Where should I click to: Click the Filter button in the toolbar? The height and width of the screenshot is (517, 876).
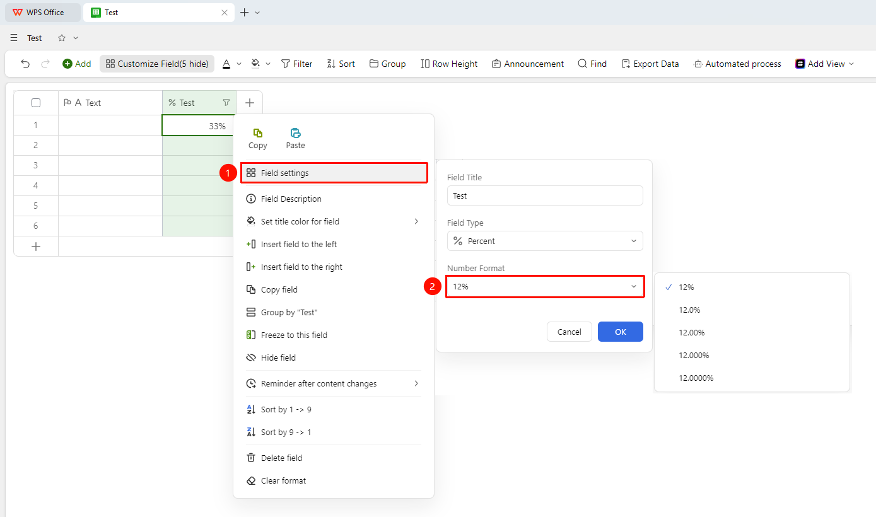click(x=296, y=64)
